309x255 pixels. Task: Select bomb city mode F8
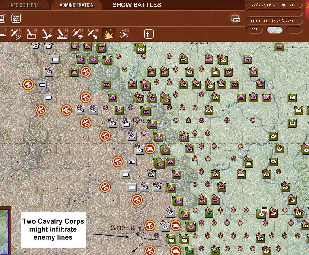coord(62,34)
